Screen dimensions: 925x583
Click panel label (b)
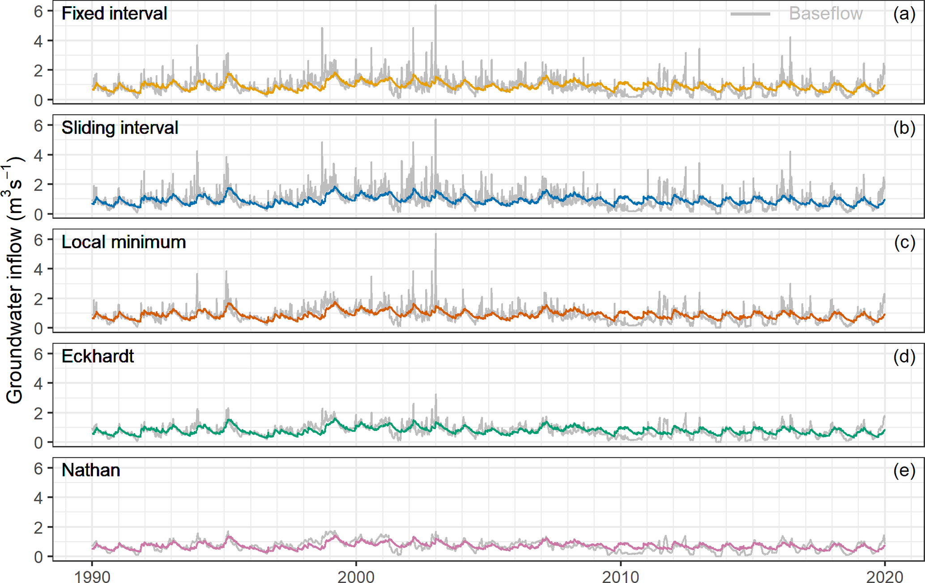coord(904,128)
